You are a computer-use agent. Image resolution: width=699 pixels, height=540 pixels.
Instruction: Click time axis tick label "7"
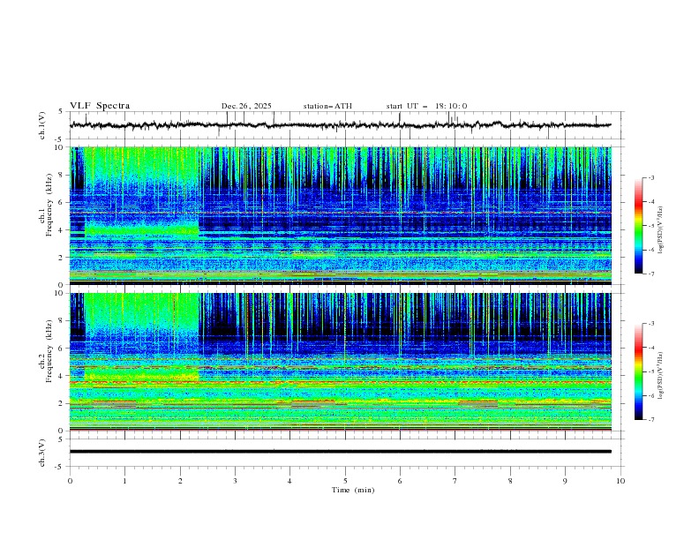pos(455,481)
